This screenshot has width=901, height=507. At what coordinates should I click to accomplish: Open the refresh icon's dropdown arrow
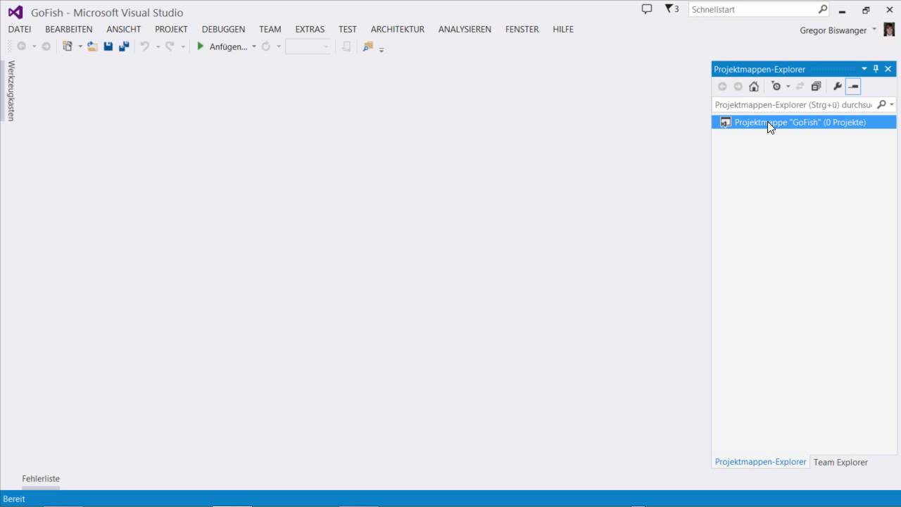pos(279,46)
